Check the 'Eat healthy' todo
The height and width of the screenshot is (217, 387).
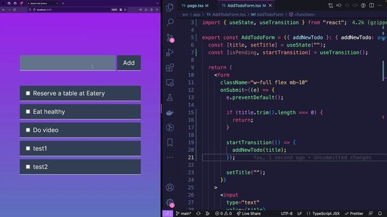pyautogui.click(x=28, y=112)
